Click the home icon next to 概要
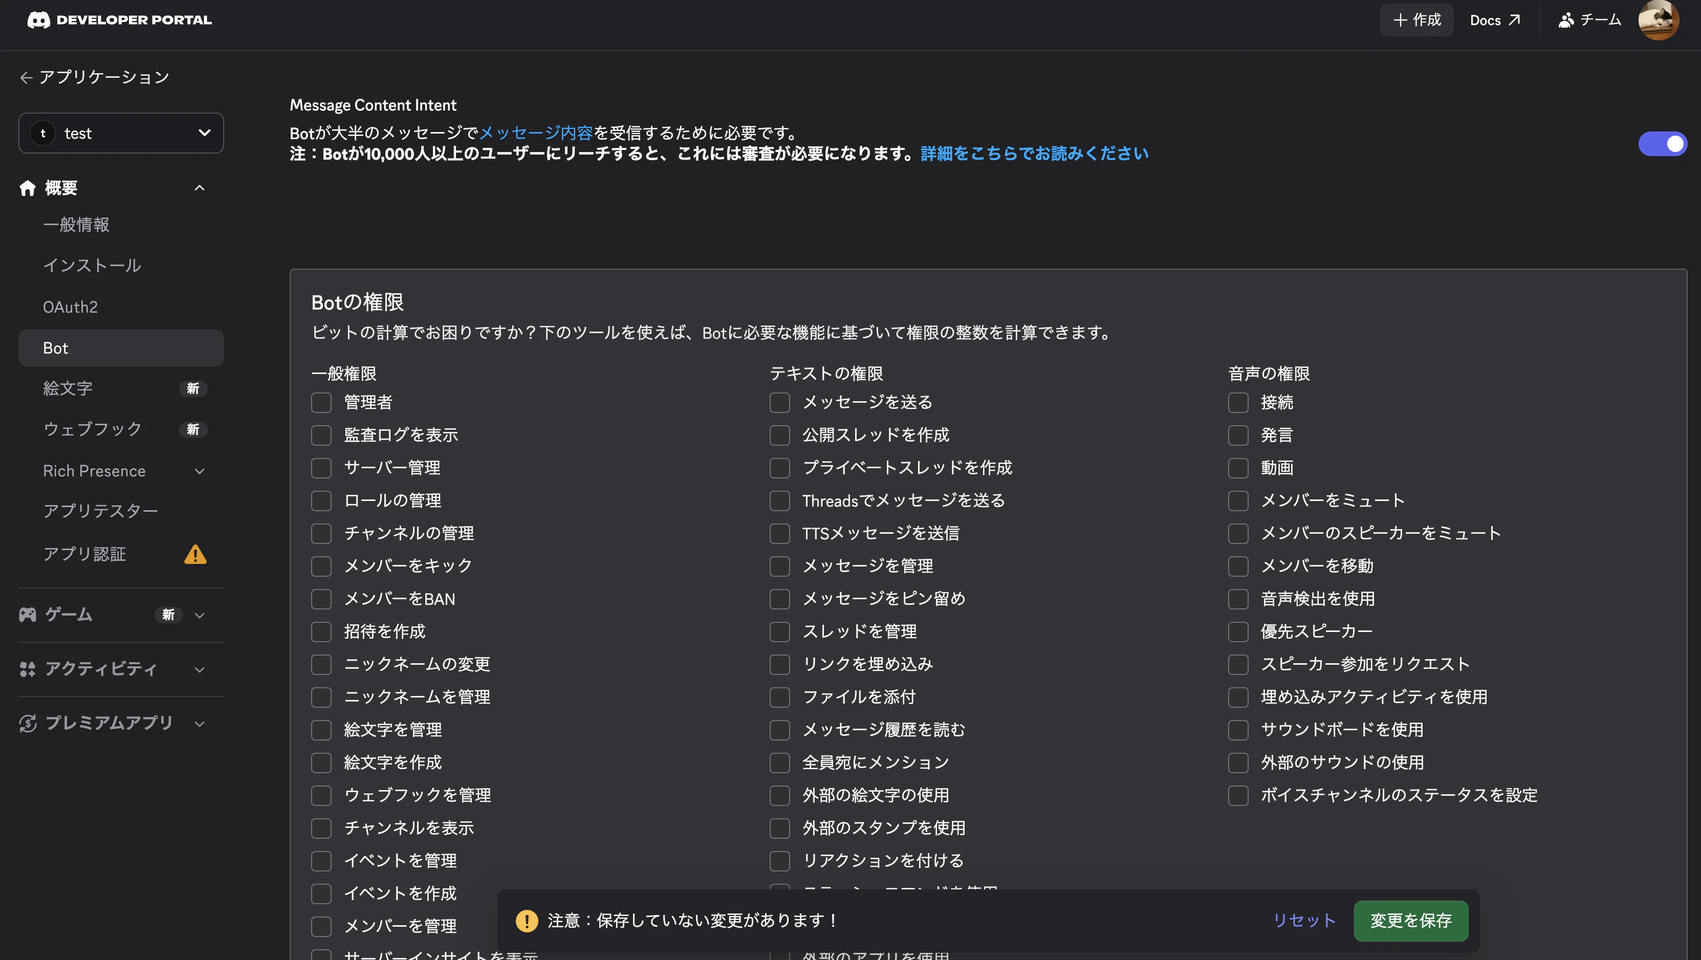This screenshot has height=960, width=1701. tap(28, 188)
